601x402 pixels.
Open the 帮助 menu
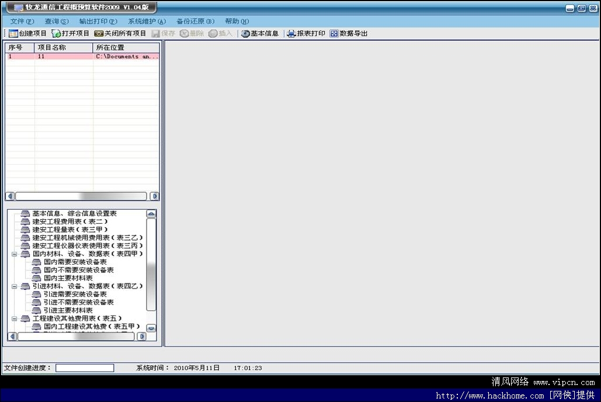pos(236,21)
